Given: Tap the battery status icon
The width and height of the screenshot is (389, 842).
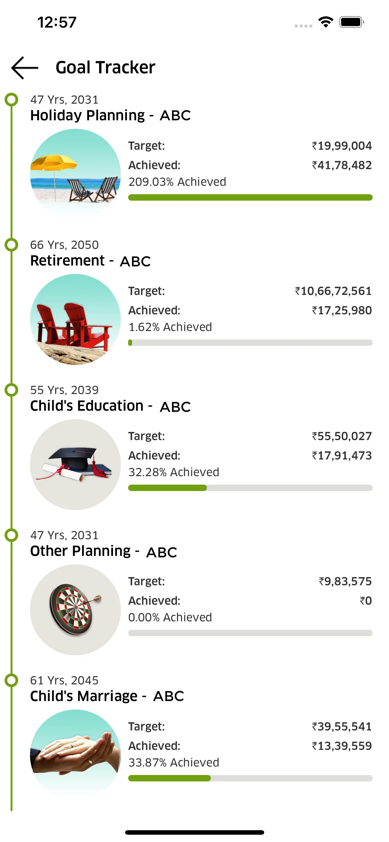Looking at the screenshot, I should 351,22.
